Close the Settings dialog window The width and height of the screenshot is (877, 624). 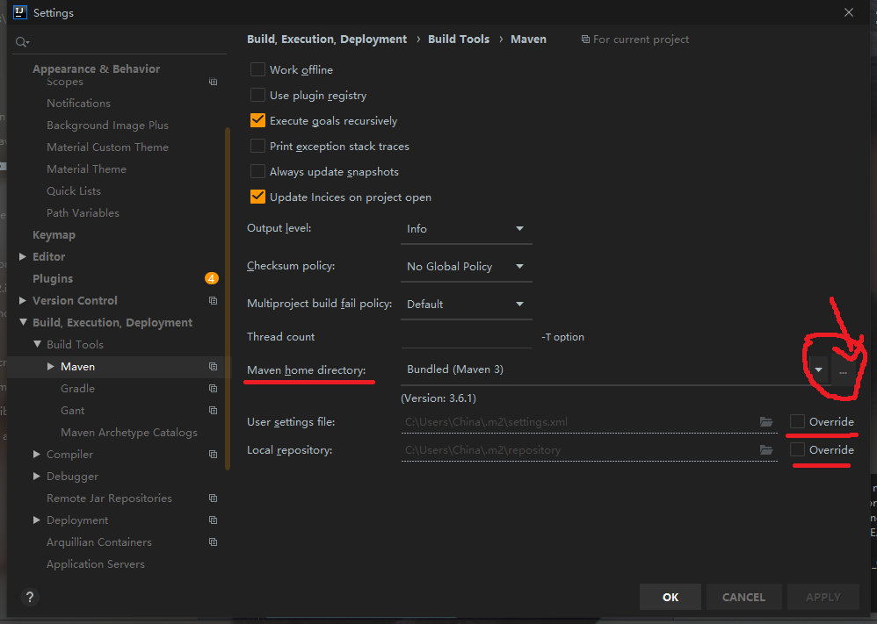[849, 12]
